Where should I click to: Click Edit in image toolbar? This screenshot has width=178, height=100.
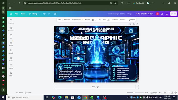click(x=59, y=20)
